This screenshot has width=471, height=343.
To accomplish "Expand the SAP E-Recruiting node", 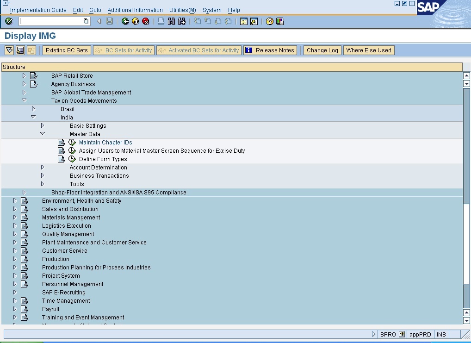I will (x=15, y=292).
